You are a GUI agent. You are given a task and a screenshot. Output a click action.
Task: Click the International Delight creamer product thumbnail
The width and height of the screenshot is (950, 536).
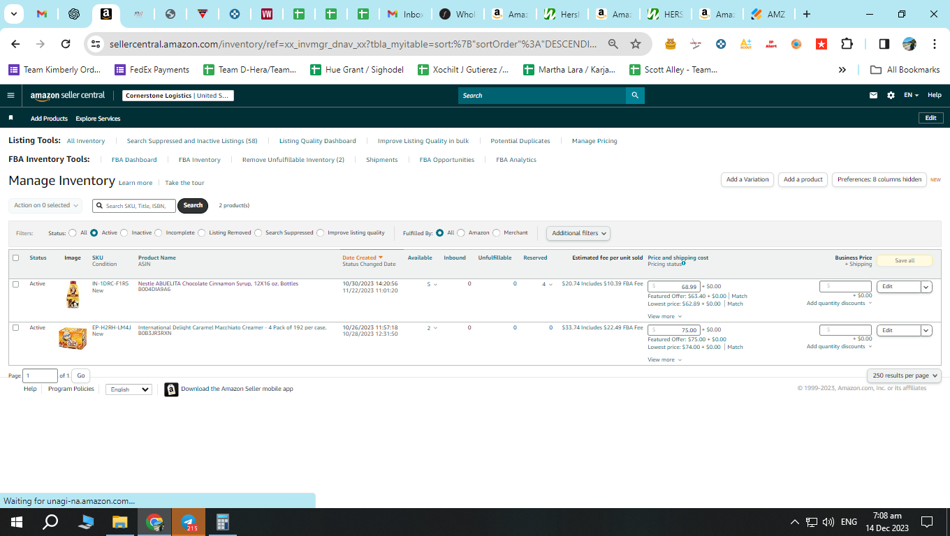[x=73, y=338]
